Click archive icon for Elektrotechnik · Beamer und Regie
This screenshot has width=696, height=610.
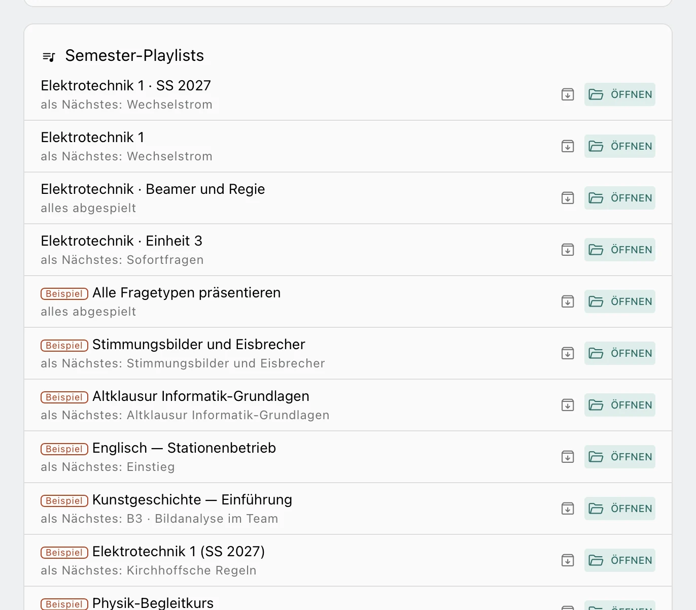[x=568, y=198]
